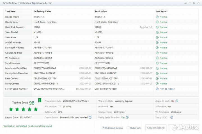Viewport: 202px width, 134px height.
Task: Click the Domestic SIM card needed text
Action: (74, 117)
